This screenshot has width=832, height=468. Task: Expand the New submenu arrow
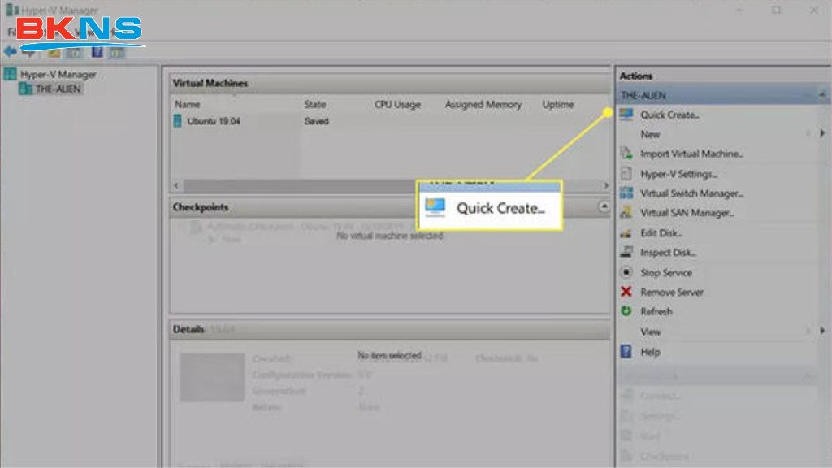(821, 133)
